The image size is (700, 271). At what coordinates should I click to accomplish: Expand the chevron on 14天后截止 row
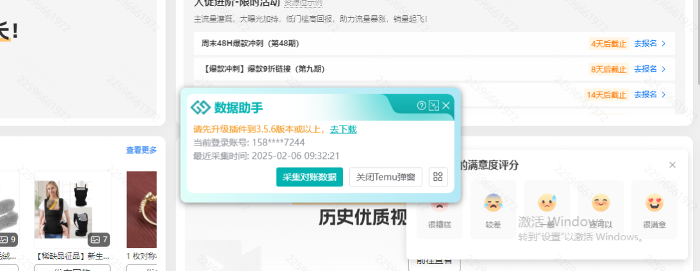point(663,94)
